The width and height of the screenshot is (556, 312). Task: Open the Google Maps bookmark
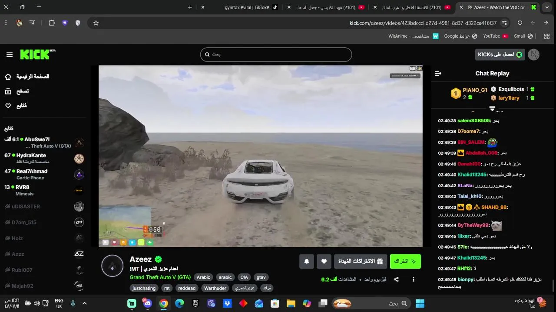click(460, 36)
